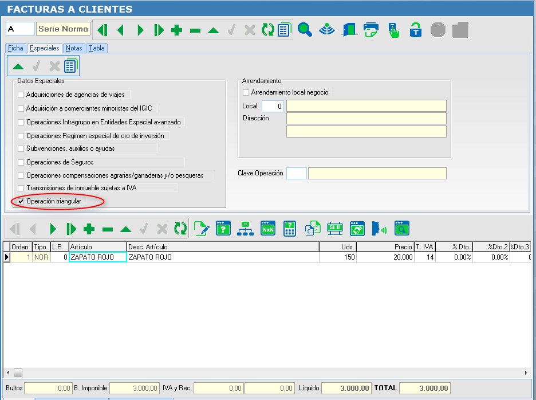Screen dimensions: 536x400
Task: Click the Orden column header
Action: pos(21,247)
